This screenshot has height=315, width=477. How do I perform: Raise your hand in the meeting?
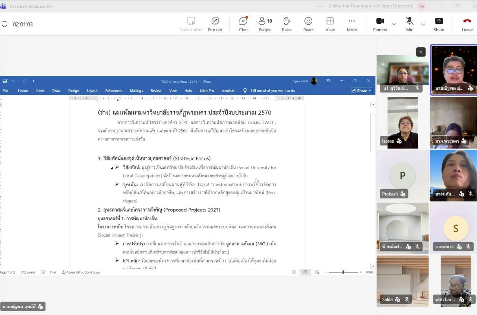tap(287, 24)
